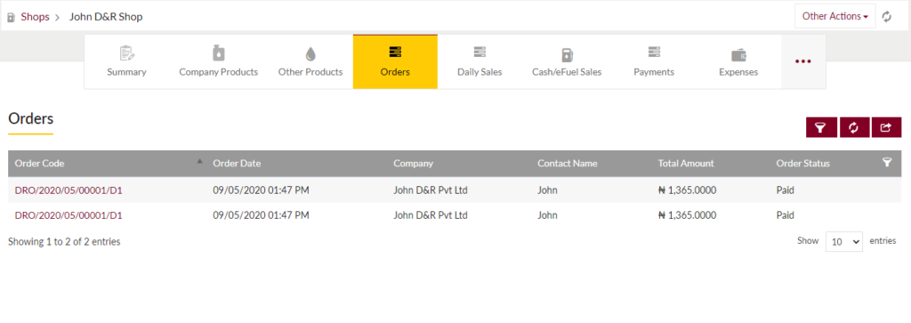Click the refresh icon beside Other Actions
The height and width of the screenshot is (323, 911).
pyautogui.click(x=887, y=17)
